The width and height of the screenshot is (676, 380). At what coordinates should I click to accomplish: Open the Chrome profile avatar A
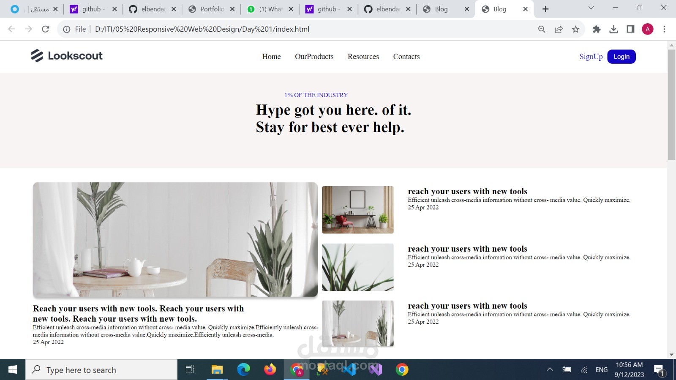coord(648,29)
